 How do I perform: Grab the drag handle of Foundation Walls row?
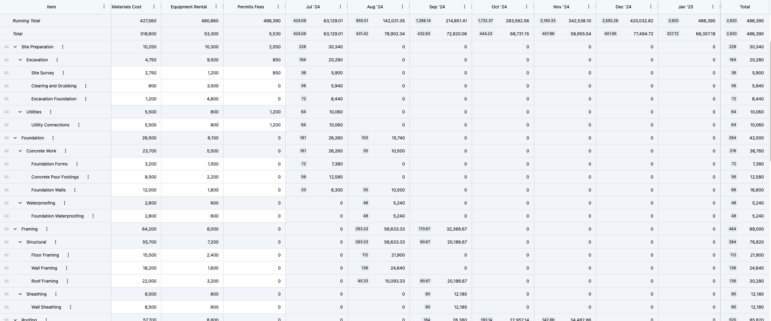coord(7,190)
